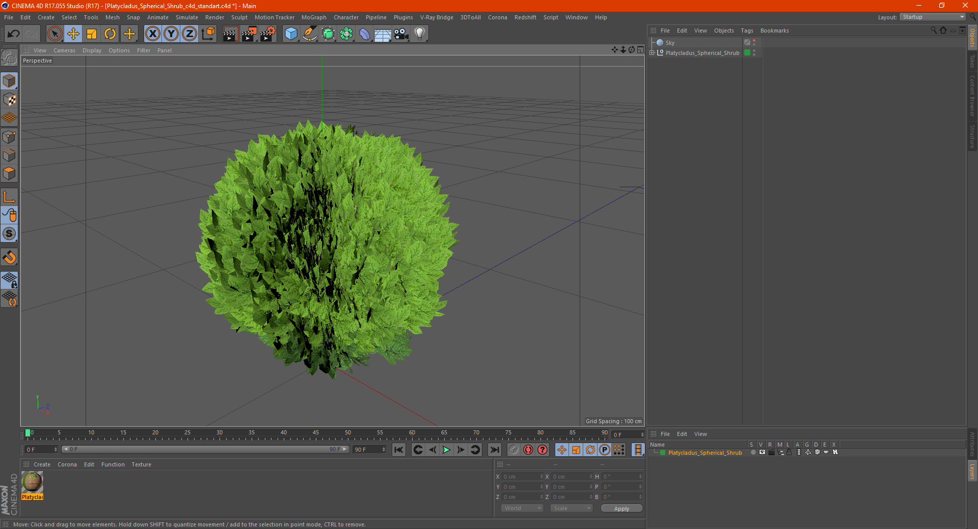Click the timeline range slider bar
The height and width of the screenshot is (529, 978).
click(x=205, y=449)
